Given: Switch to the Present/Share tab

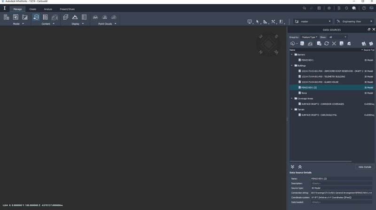Looking at the screenshot, I should (67, 9).
